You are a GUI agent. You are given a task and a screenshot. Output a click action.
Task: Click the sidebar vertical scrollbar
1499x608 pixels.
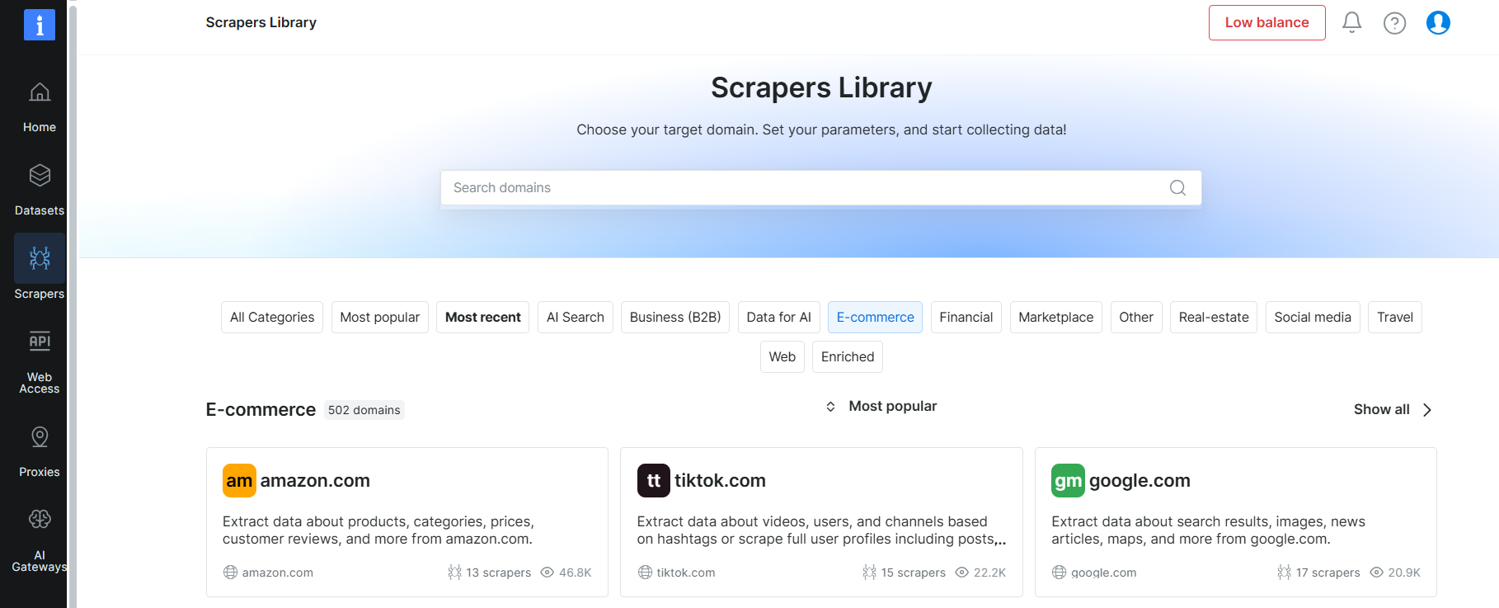coord(73,305)
